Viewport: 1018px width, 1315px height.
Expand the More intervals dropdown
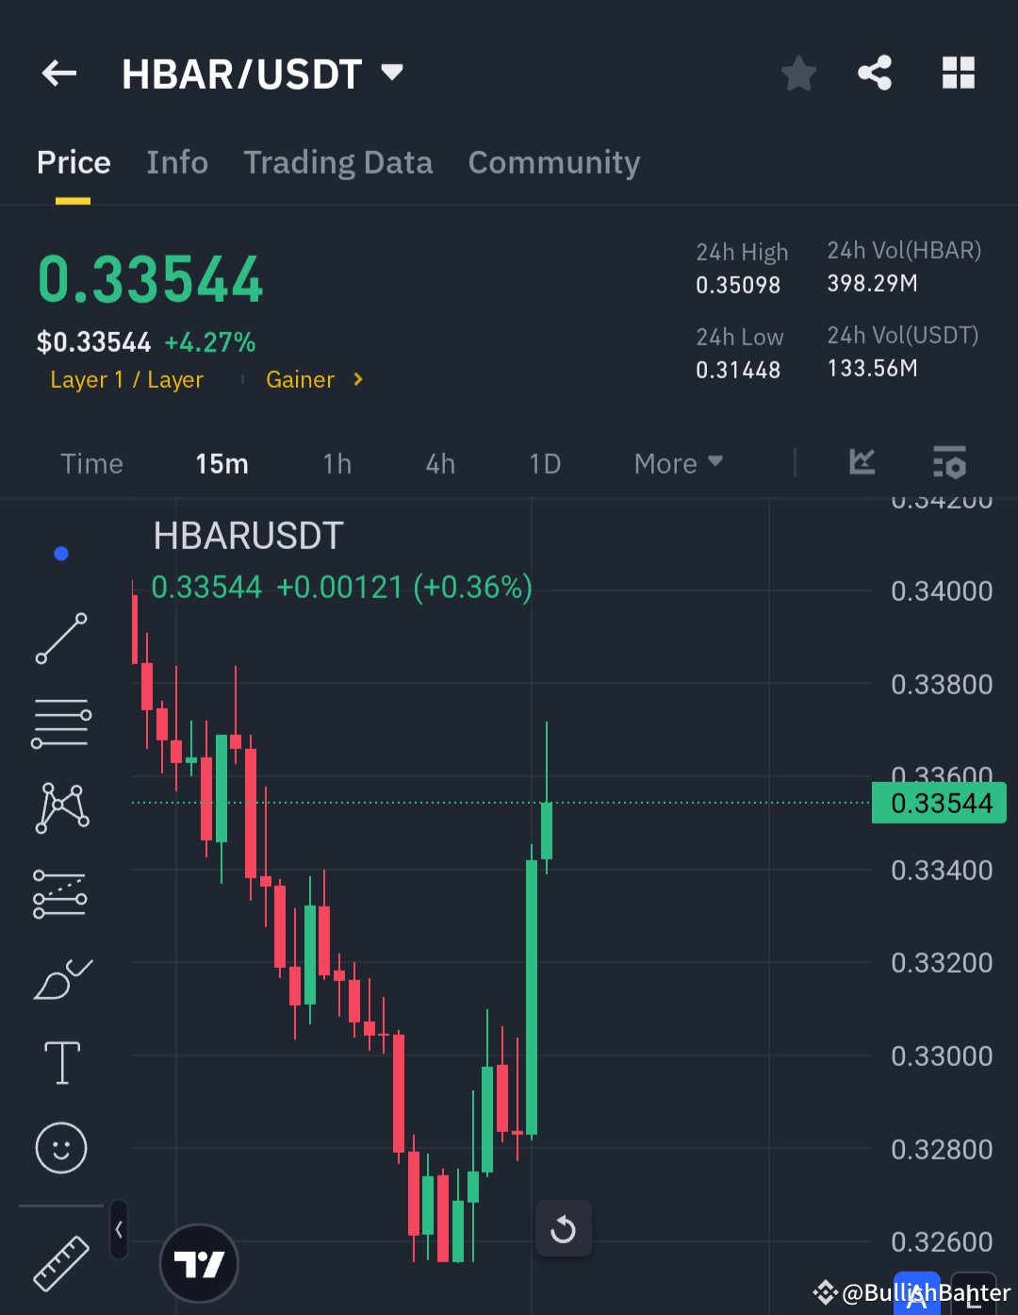coord(677,463)
